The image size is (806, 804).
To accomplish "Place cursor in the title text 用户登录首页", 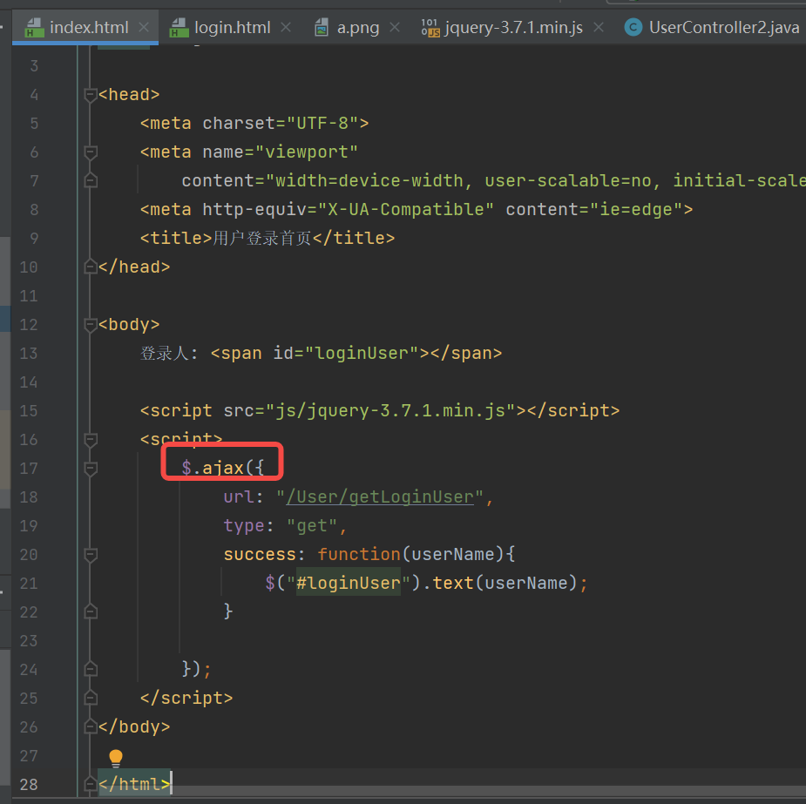I will (262, 239).
